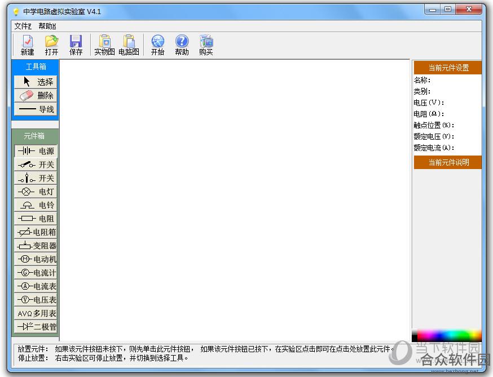Open 帮助 toolbar icon

182,46
